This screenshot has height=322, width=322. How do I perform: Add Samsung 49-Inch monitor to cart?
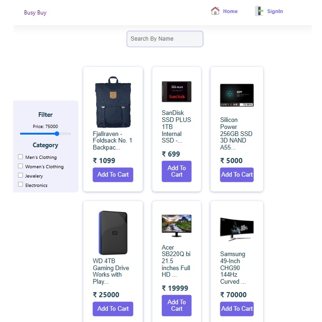pos(237,309)
